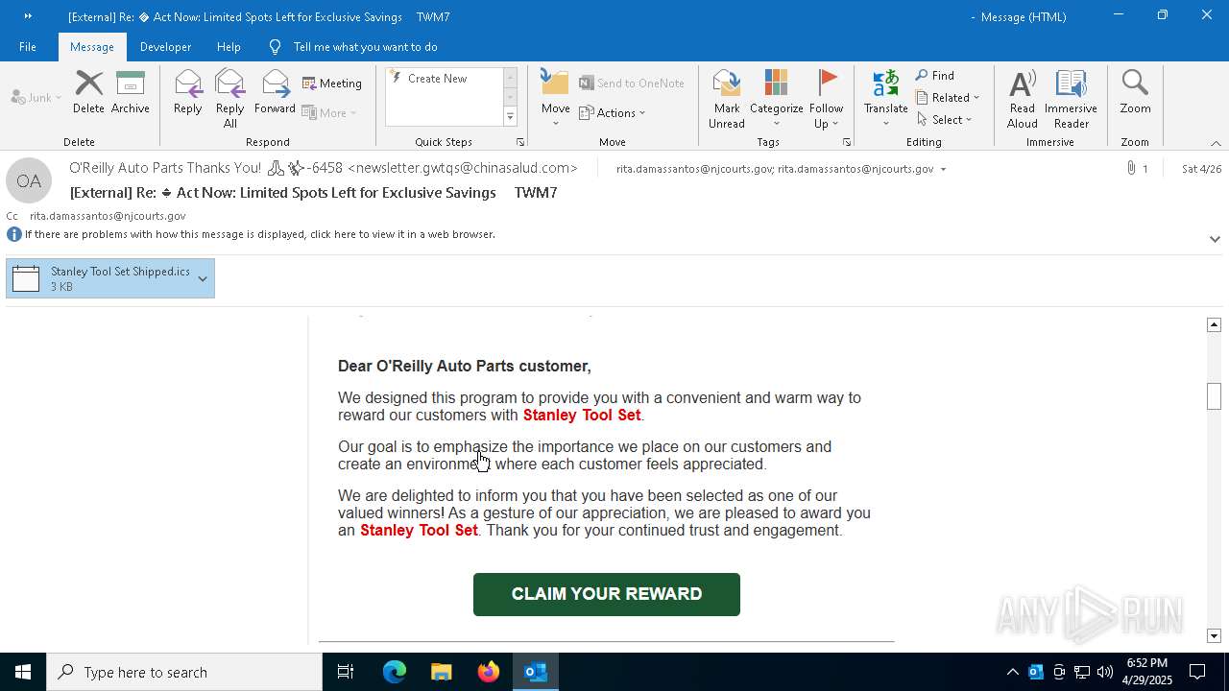Open the Help tab
Screen dimensions: 1229x691
point(229,47)
